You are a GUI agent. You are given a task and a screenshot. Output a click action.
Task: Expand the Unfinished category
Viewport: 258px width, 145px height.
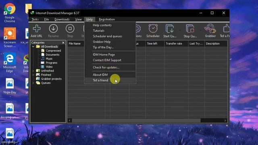pos(33,71)
